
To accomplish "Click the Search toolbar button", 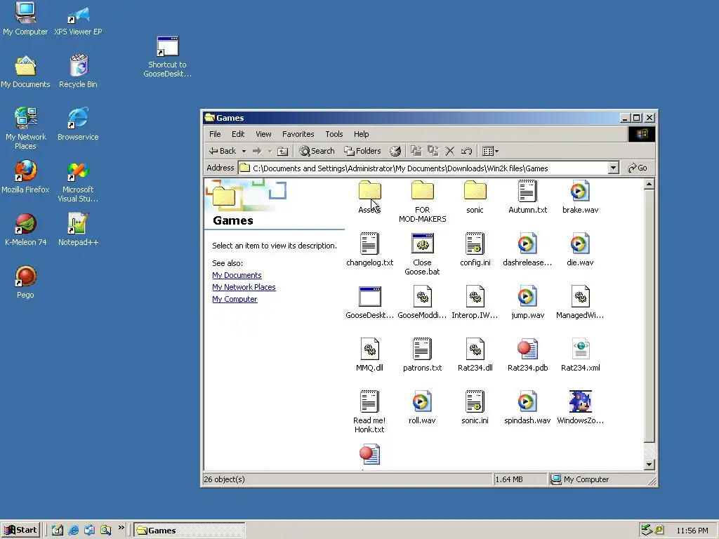I will pos(317,151).
